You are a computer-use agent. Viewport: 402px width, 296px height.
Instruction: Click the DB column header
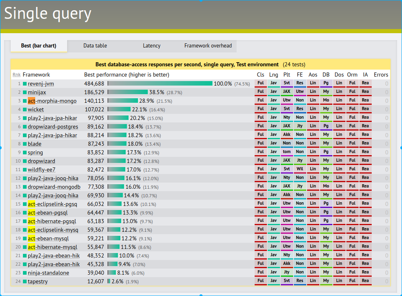pyautogui.click(x=326, y=75)
